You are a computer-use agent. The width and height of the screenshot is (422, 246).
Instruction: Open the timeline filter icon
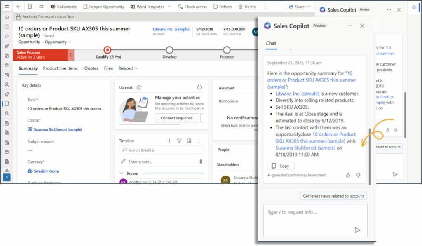point(179,141)
